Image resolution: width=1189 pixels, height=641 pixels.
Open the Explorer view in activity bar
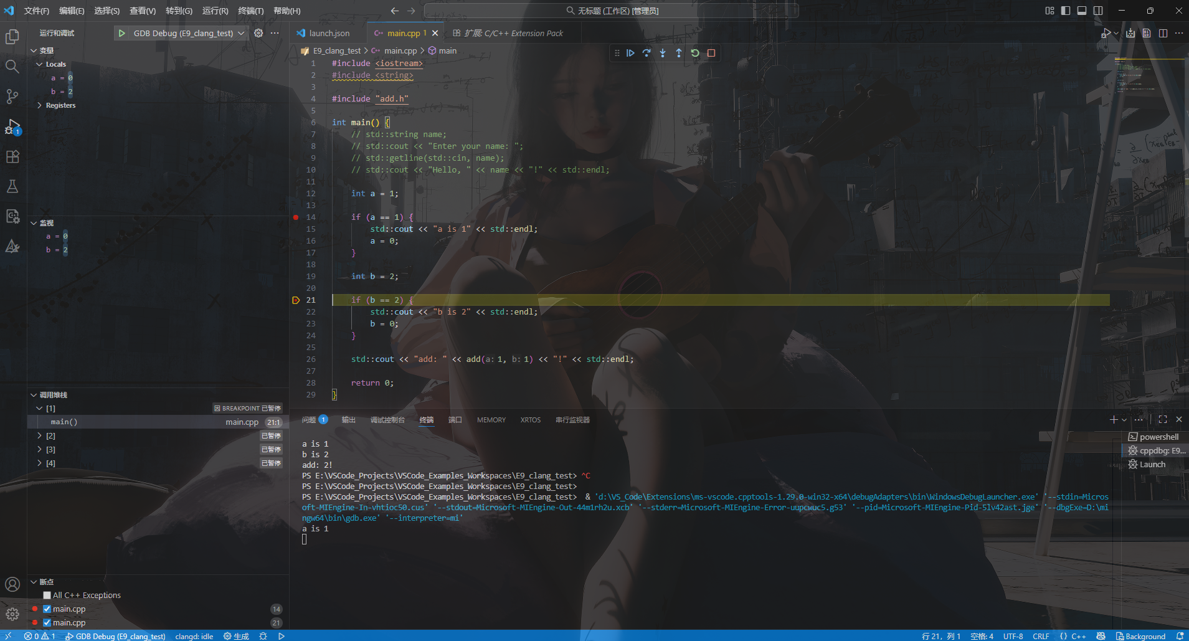(x=12, y=37)
